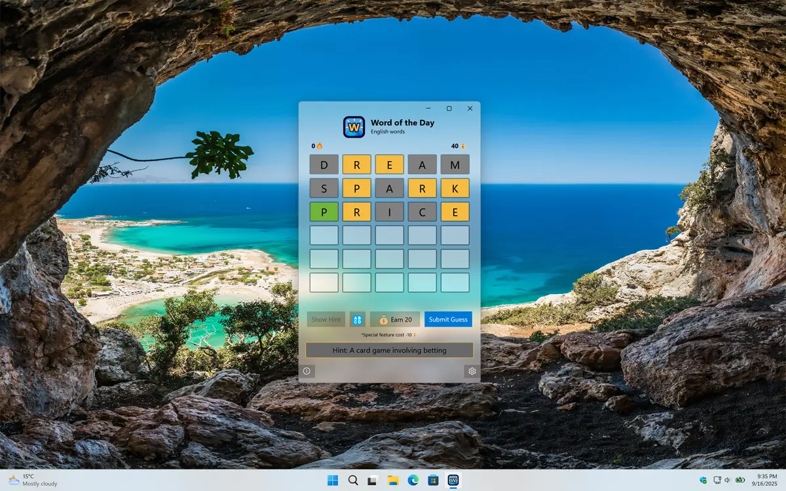
Task: Open the weather widget showing 15°C
Action: point(33,480)
